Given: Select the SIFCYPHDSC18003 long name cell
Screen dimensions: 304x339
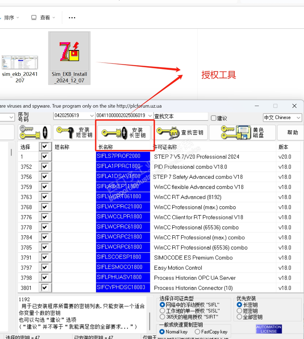Looking at the screenshot, I should tap(123, 287).
